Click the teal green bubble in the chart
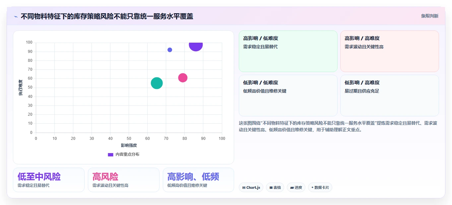452x205 pixels. [x=157, y=83]
